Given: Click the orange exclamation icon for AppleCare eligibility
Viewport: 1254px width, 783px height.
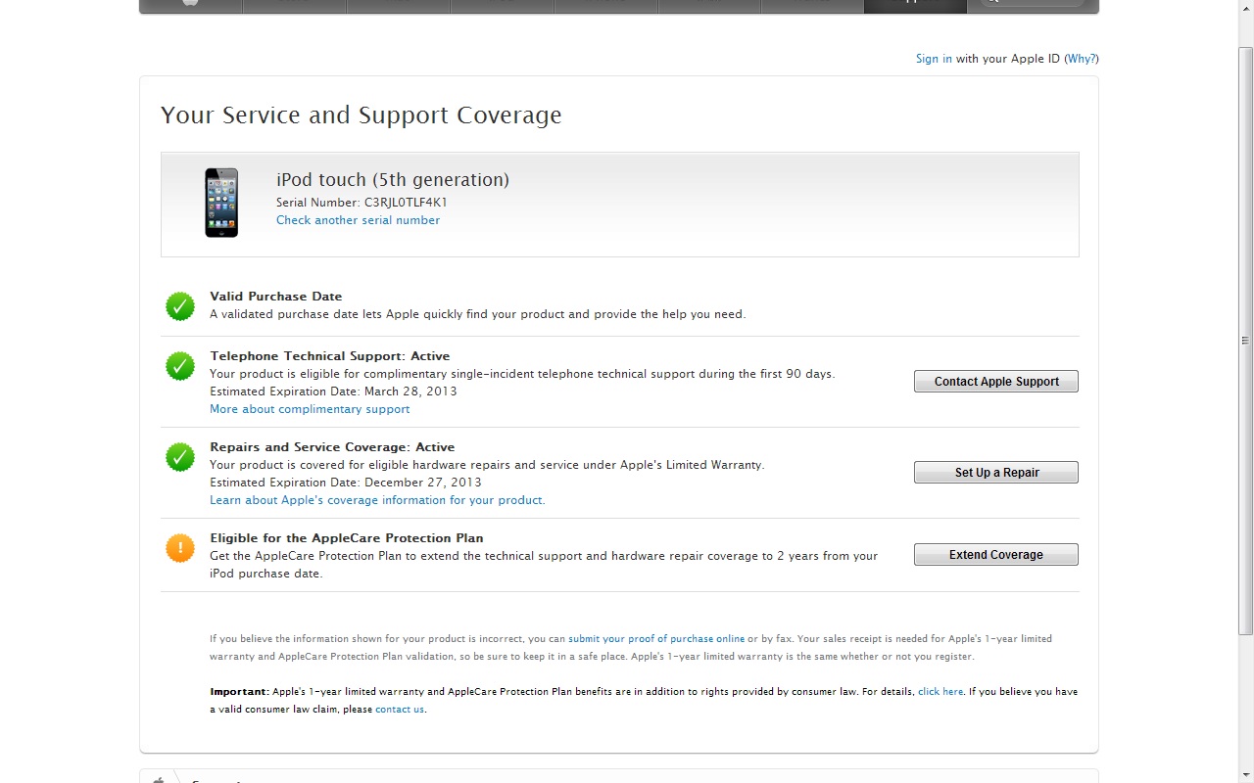Looking at the screenshot, I should (x=180, y=548).
